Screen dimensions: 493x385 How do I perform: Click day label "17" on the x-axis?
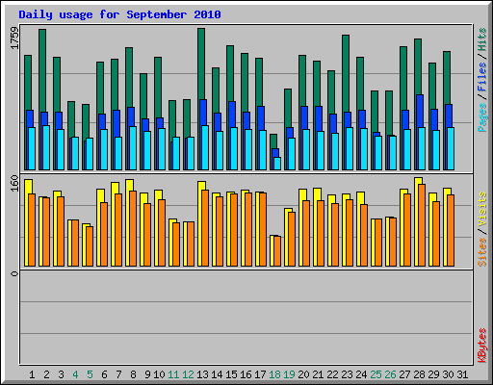tap(260, 374)
